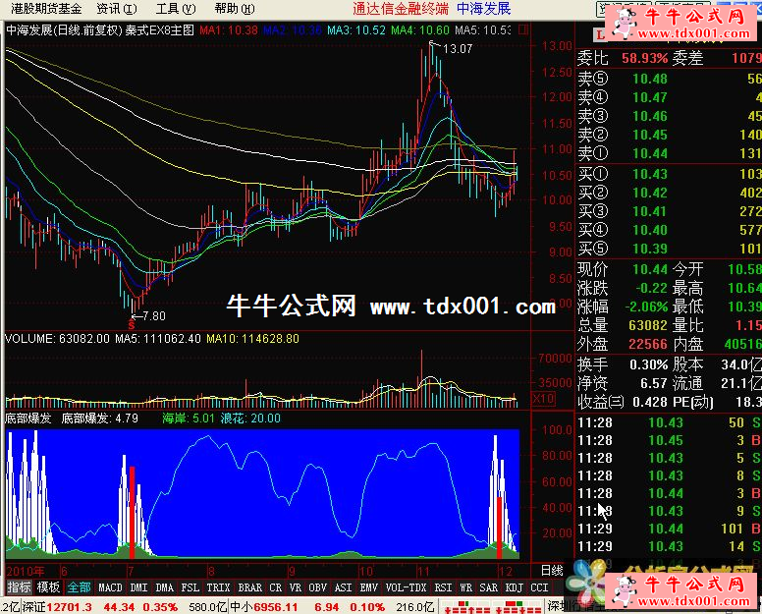Image resolution: width=762 pixels, height=614 pixels.
Task: Click the 委比 58.93% value
Action: click(644, 58)
